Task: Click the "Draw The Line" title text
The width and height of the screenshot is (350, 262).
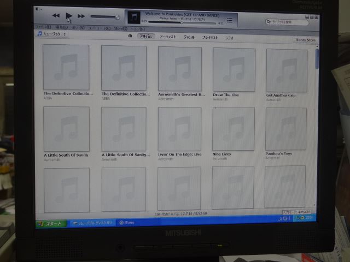Action: pyautogui.click(x=226, y=95)
